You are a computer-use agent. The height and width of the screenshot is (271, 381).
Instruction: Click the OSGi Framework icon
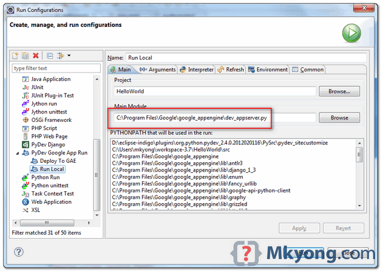point(25,120)
